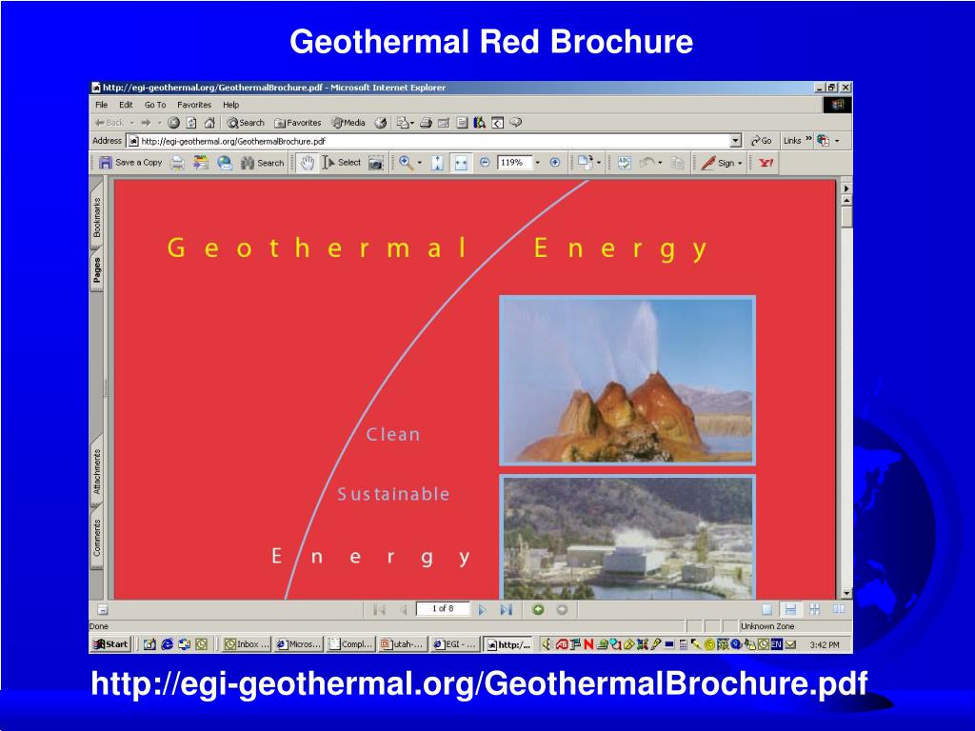Click the Save a Copy disk icon
The image size is (975, 731).
106,163
